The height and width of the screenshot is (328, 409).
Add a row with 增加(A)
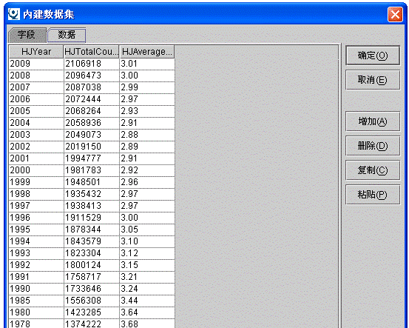373,121
